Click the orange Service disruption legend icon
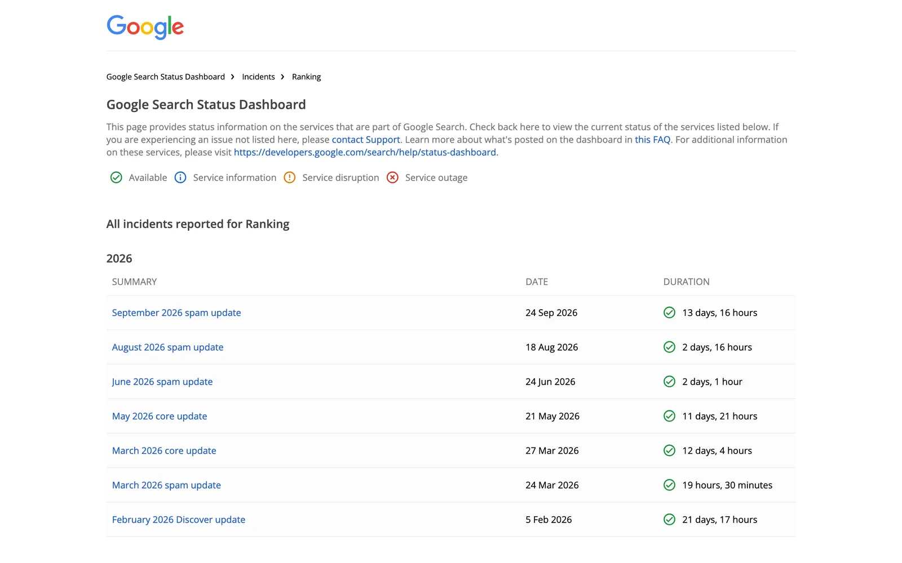Screen dimensions: 902x563 [x=290, y=177]
